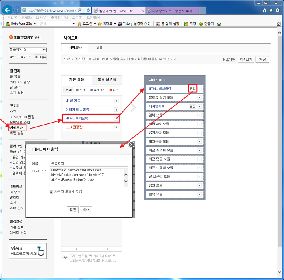Expand the 로그인 dropdown in RoboForm toolbar
This screenshot has width=284, height=280.
(x=94, y=24)
